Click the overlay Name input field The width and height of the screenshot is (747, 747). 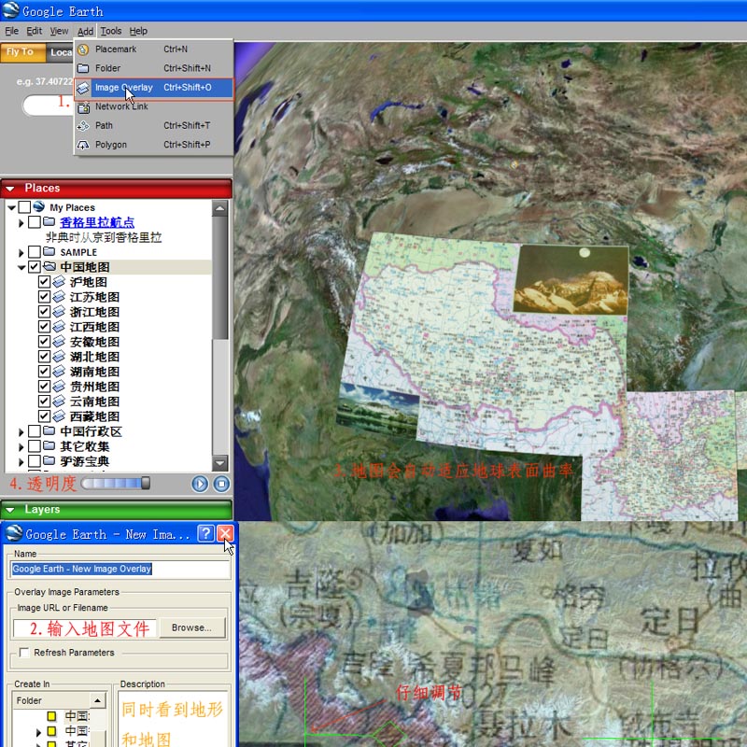click(120, 569)
